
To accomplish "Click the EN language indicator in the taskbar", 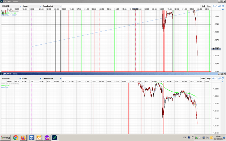I will pyautogui.click(x=185, y=137).
